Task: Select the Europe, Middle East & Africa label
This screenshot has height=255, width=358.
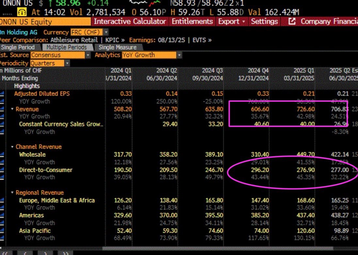Action: pyautogui.click(x=57, y=200)
